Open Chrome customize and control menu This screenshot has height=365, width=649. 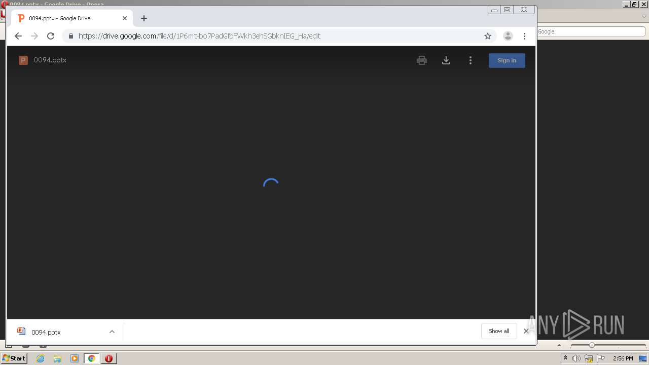click(524, 36)
